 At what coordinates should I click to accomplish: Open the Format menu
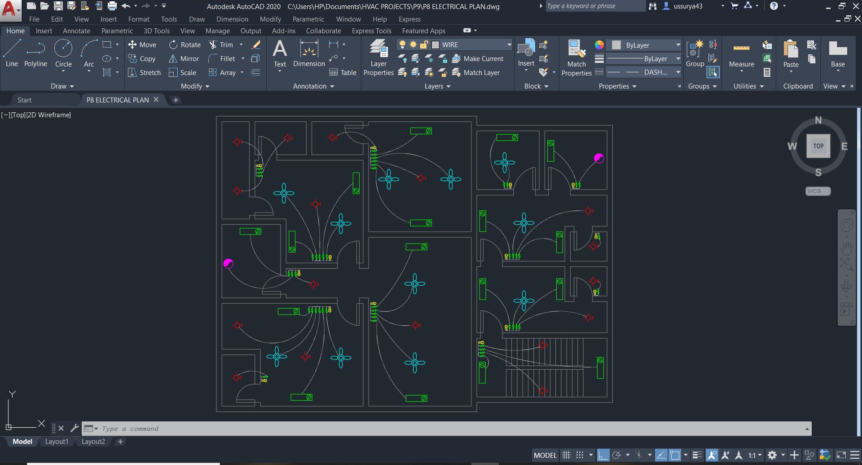point(139,19)
